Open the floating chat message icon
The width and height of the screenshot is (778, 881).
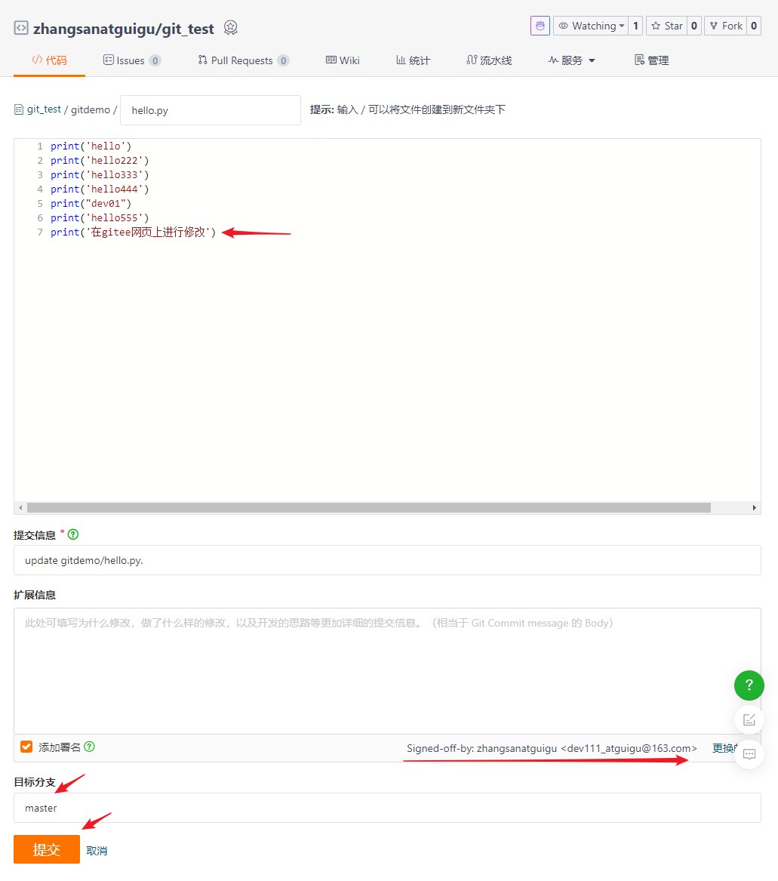point(749,754)
